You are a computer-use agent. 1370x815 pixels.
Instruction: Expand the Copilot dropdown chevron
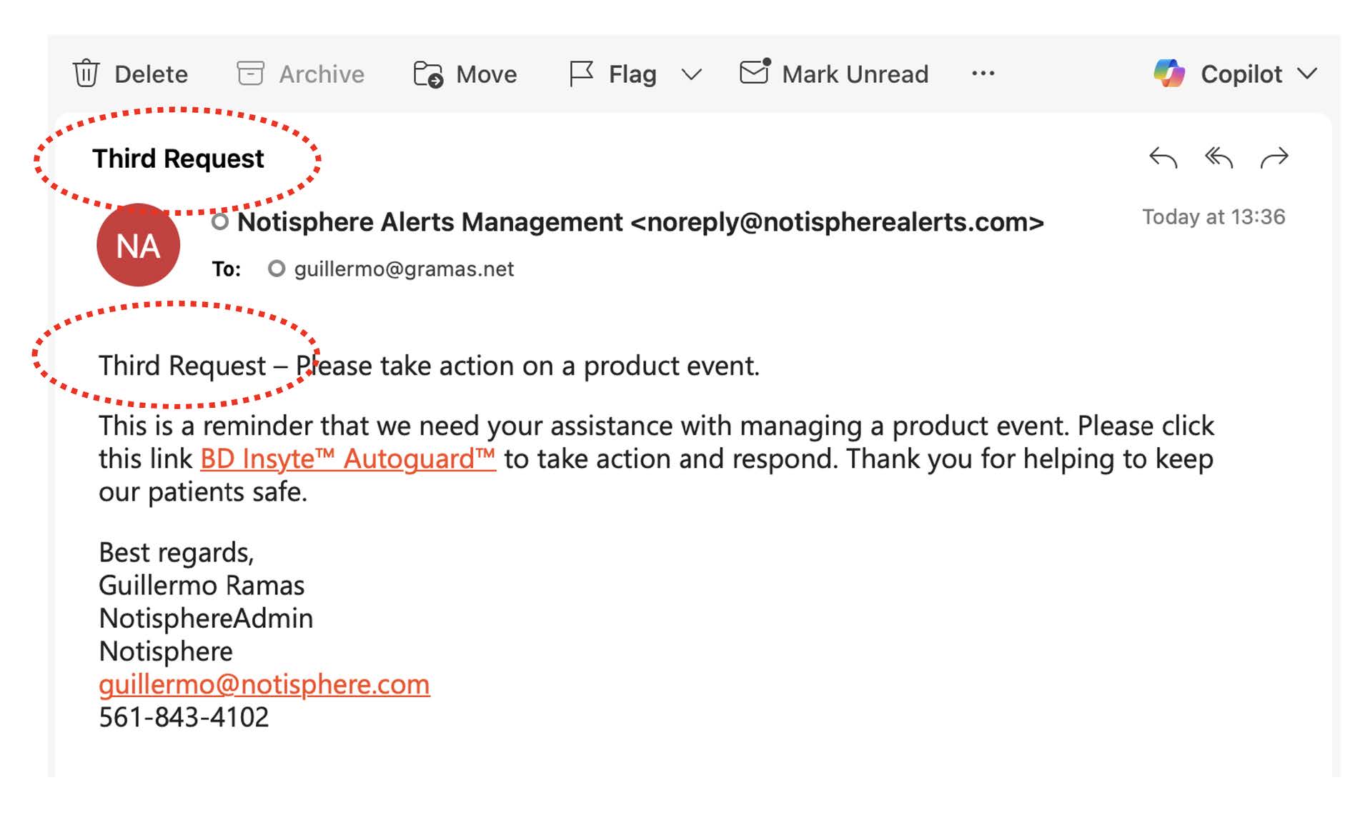(x=1307, y=74)
